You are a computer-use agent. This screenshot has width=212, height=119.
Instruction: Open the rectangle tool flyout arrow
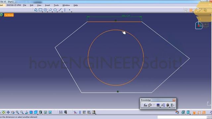pos(43,12)
